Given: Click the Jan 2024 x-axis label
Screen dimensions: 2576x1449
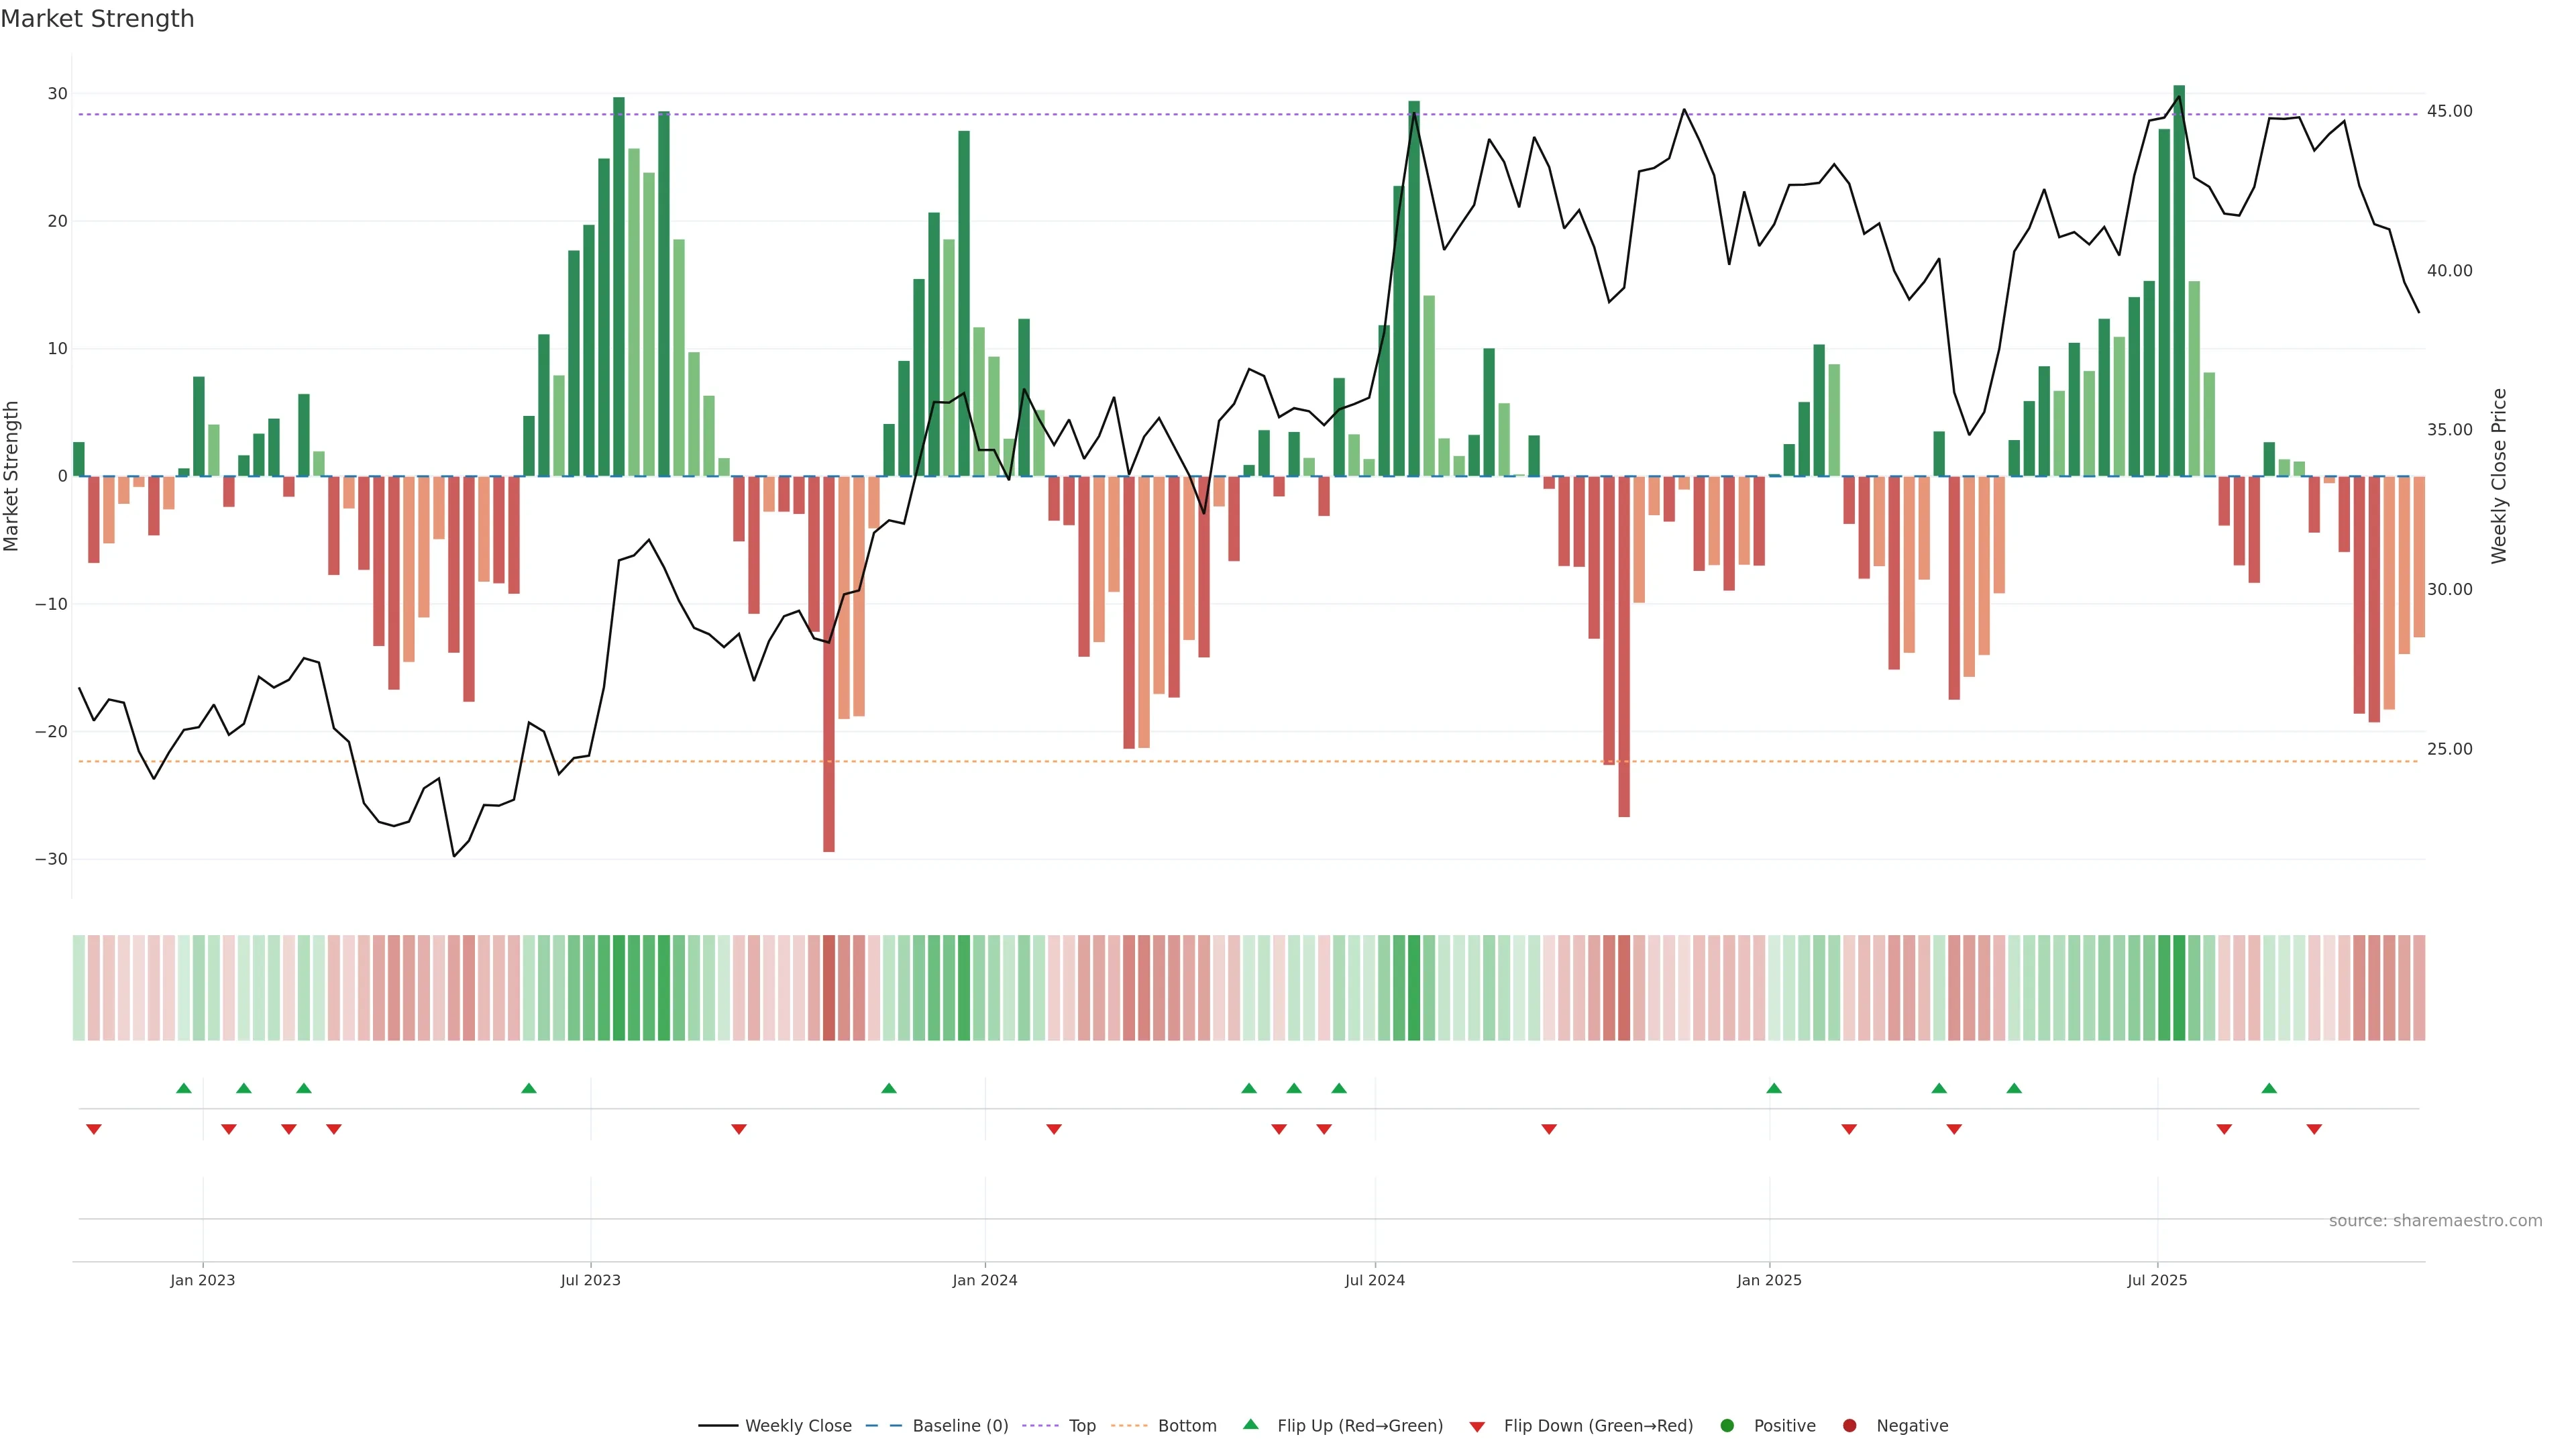Looking at the screenshot, I should 984,1280.
